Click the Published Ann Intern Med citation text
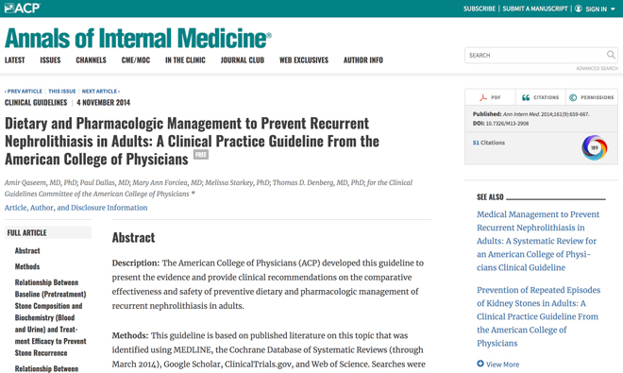The width and height of the screenshot is (623, 373). [530, 114]
